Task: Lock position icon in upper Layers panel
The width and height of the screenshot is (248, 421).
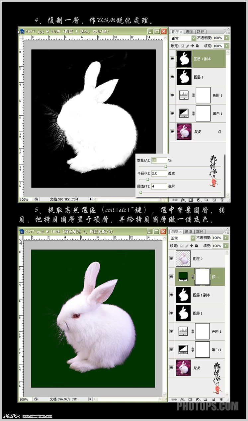Action: click(192, 46)
